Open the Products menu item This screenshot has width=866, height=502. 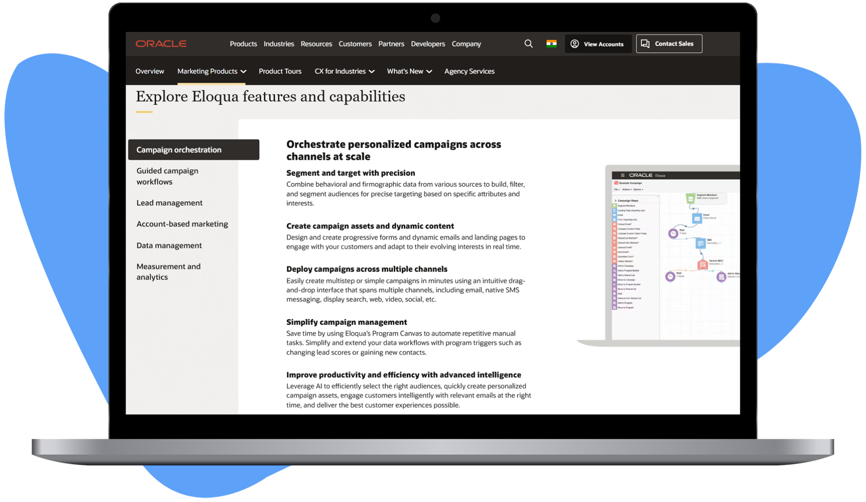coord(243,44)
